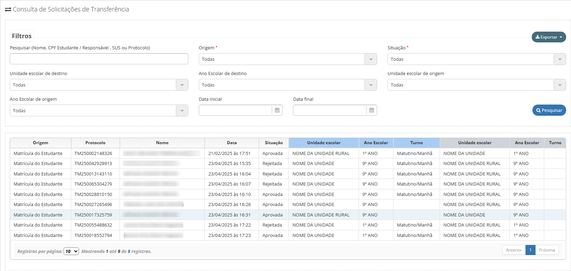The height and width of the screenshot is (271, 571).
Task: Click the Pesquisar search button
Action: (549, 110)
